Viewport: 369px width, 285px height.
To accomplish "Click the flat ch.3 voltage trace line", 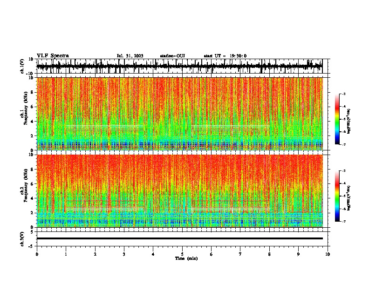I will (179, 238).
